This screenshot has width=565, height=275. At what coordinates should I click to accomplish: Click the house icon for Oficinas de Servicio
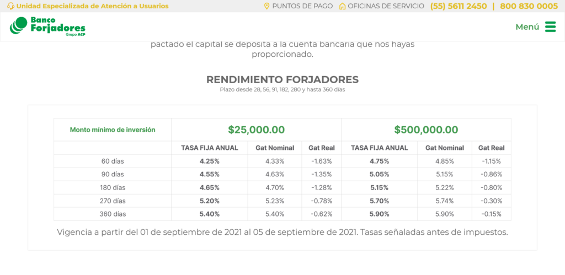pos(342,6)
